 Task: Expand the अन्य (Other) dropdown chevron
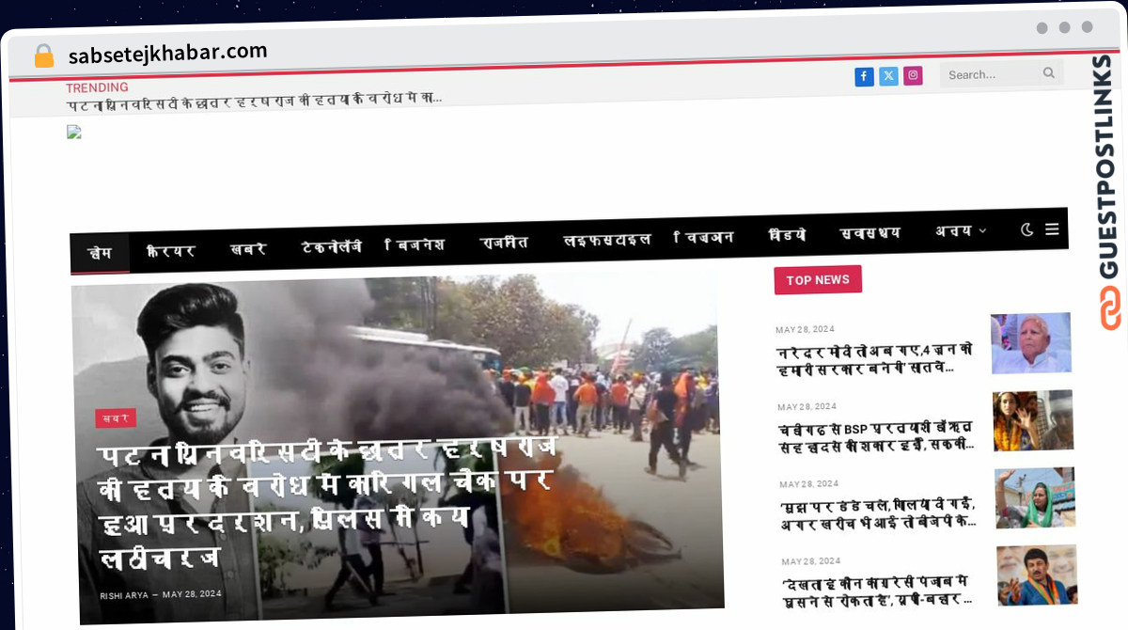982,230
